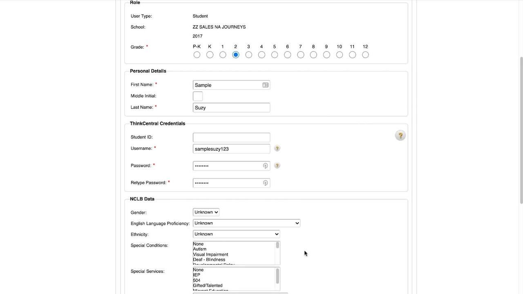
Task: Click inside the Password field
Action: tap(231, 166)
